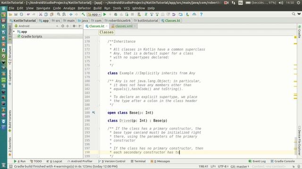Click the Help question mark icon
302x169 pixels.
[x=201, y=15]
